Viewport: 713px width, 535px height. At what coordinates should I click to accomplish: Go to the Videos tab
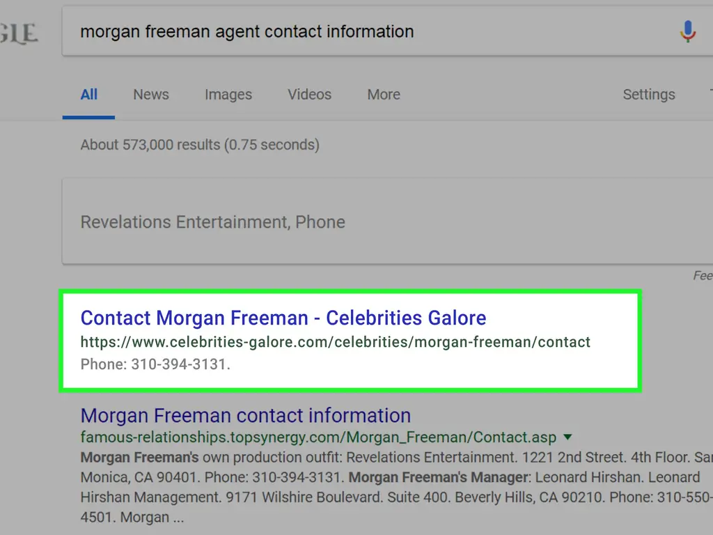tap(309, 94)
